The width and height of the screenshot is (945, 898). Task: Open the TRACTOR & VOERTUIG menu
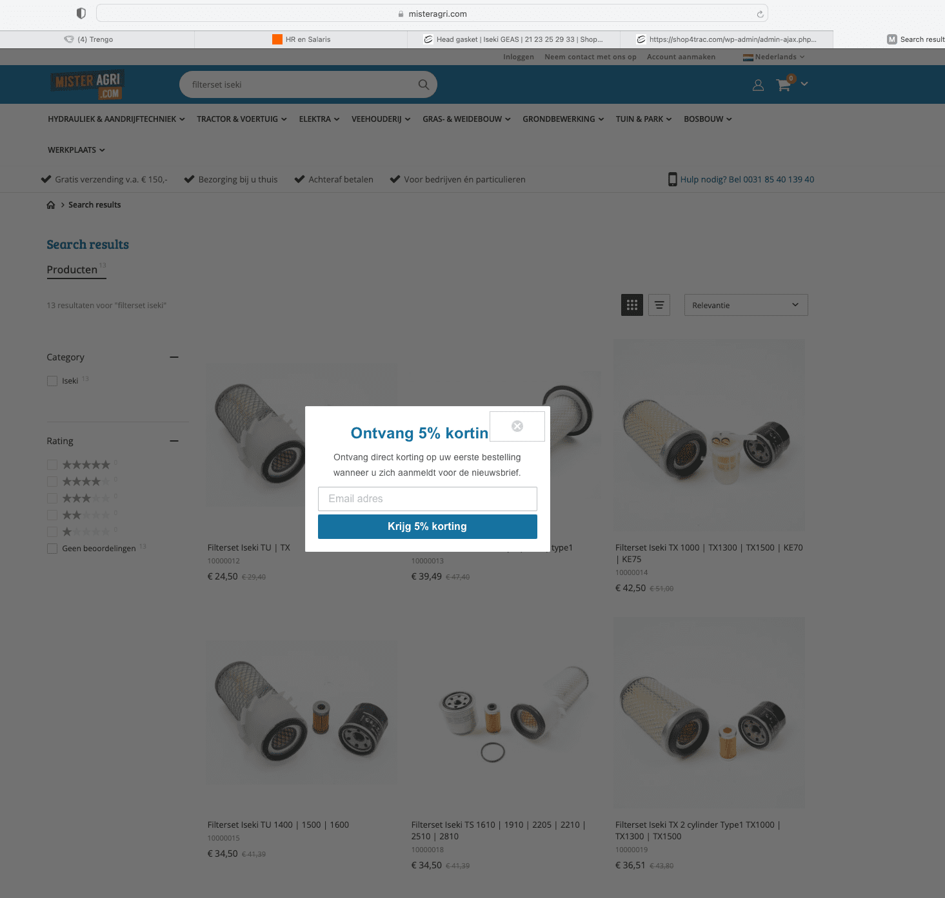pos(242,119)
